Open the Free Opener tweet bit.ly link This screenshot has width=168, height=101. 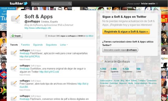[x=83, y=84]
